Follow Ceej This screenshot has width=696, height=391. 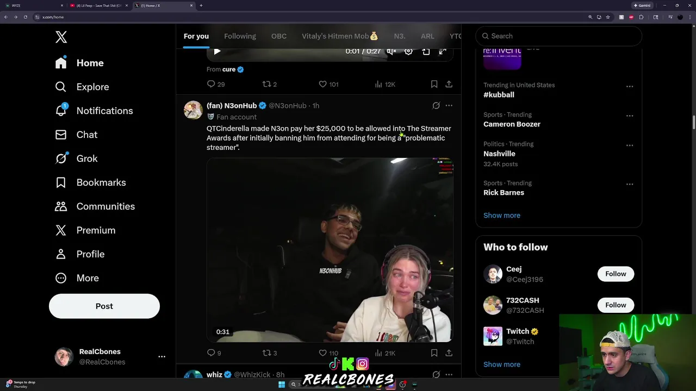point(616,274)
